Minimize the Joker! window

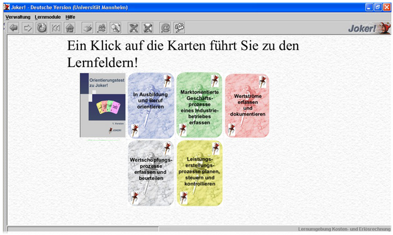[x=369, y=7]
